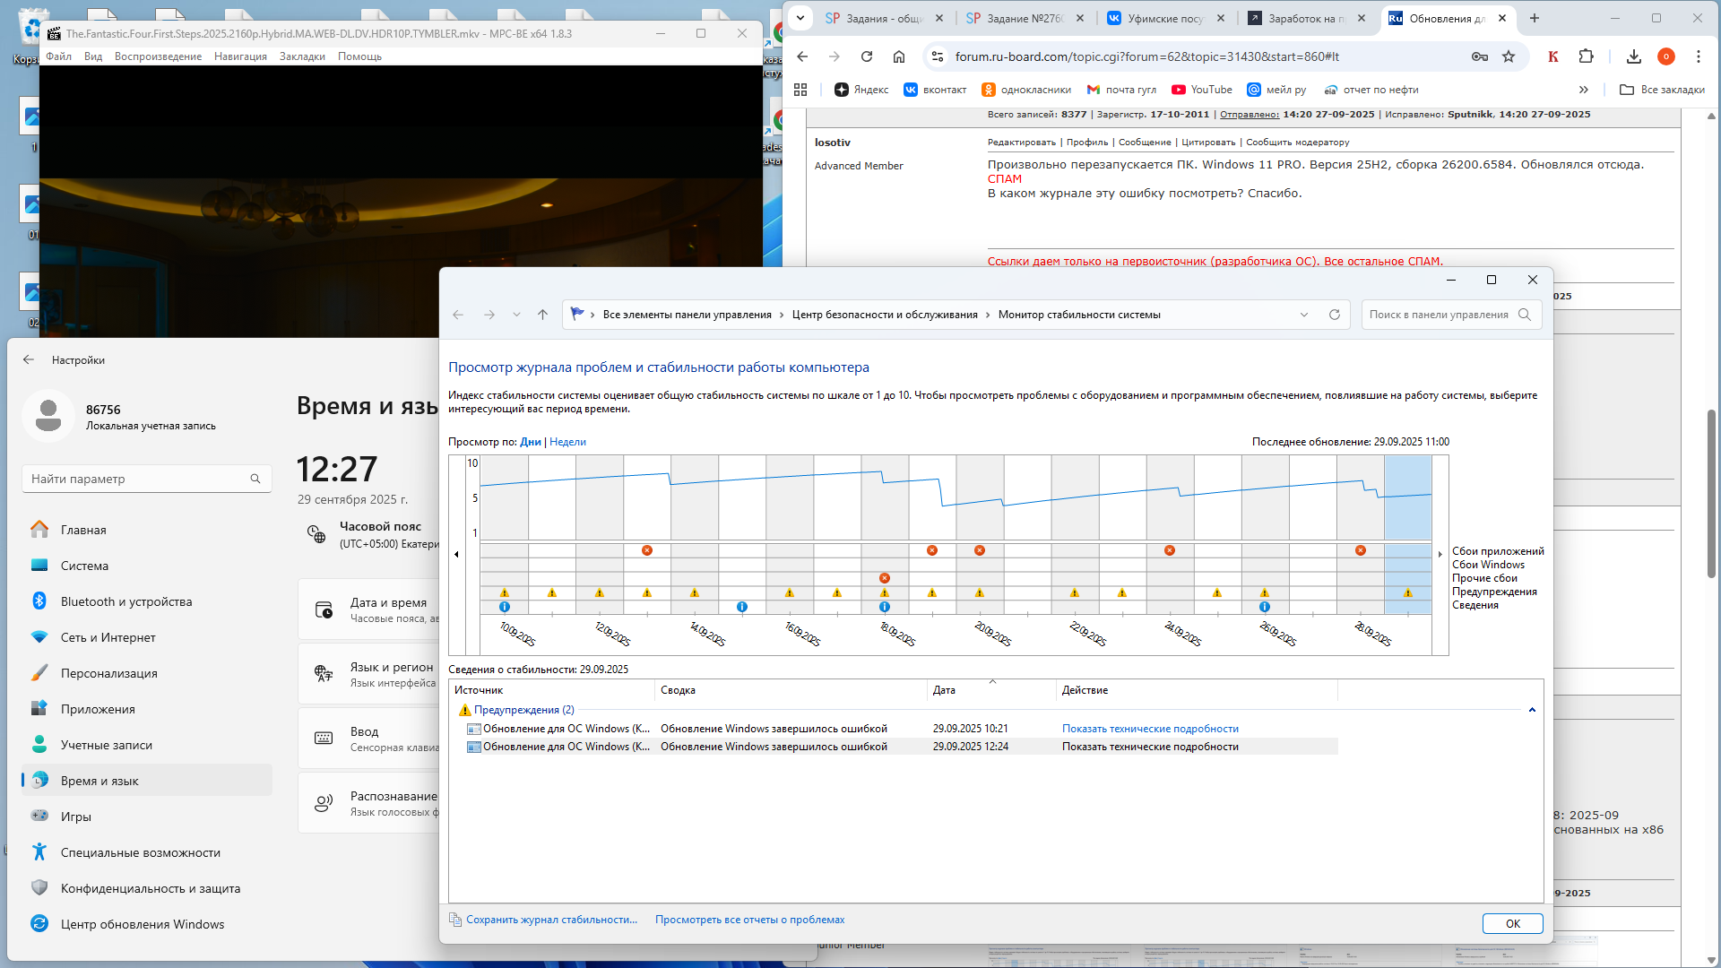Image resolution: width=1721 pixels, height=968 pixels.
Task: Open Chrome tab search dropdown arrow
Action: (800, 18)
